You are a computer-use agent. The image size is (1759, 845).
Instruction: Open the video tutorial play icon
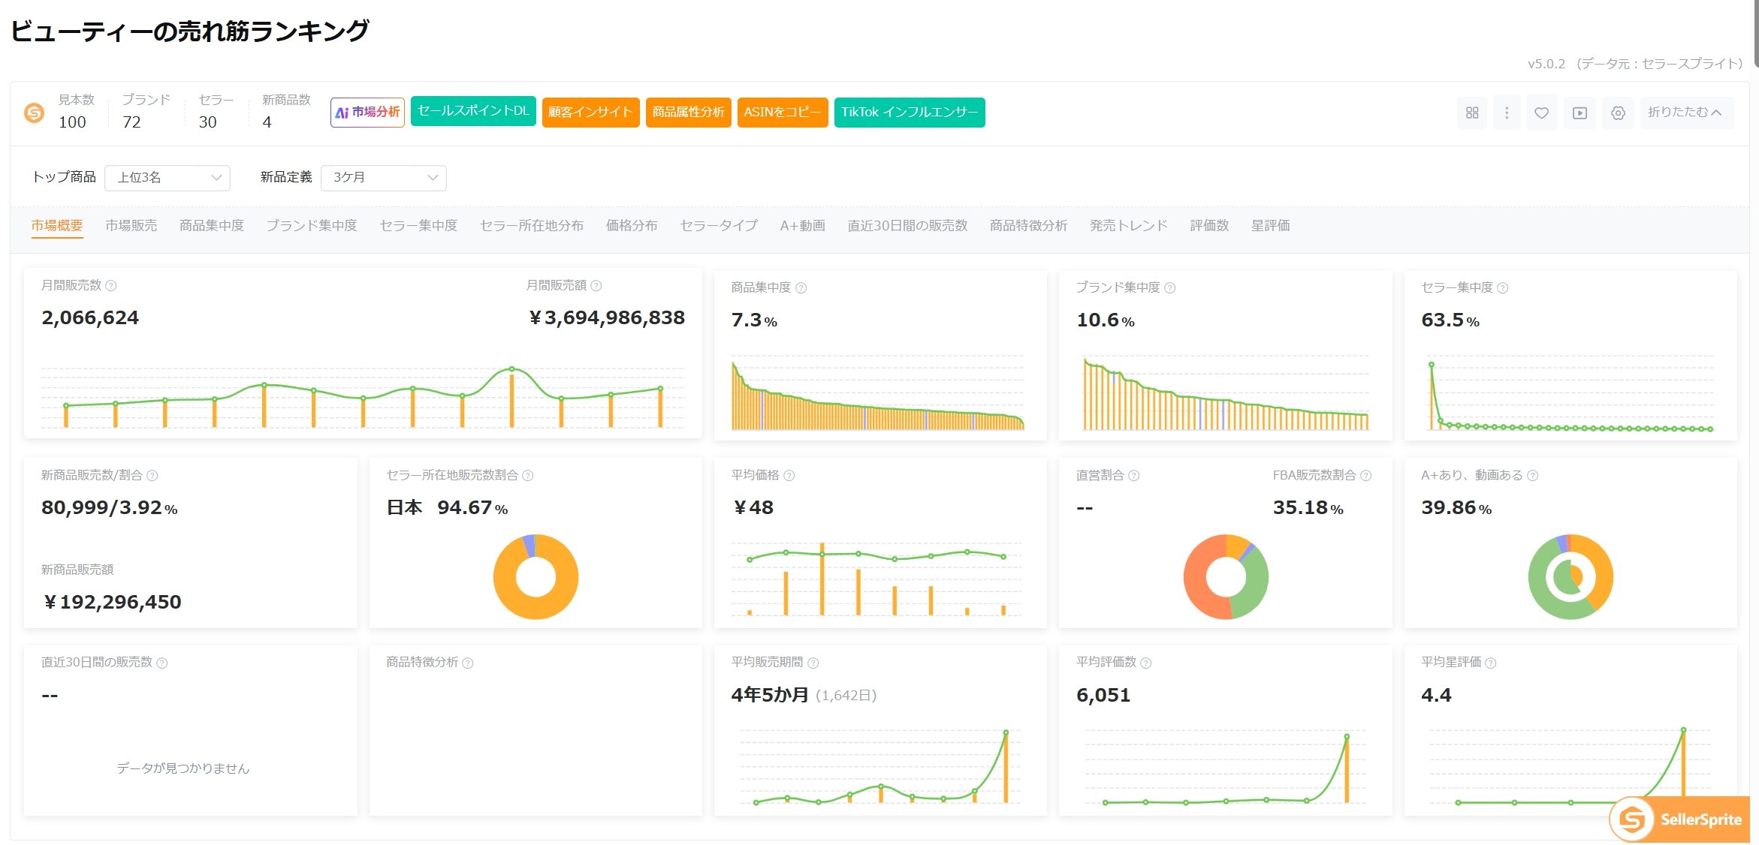tap(1580, 113)
